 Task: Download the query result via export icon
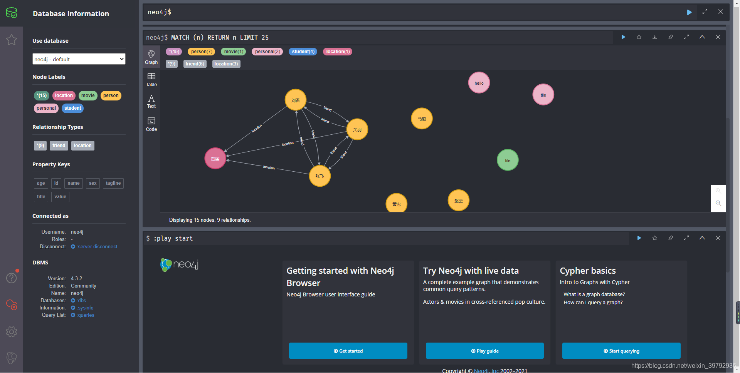pos(654,37)
